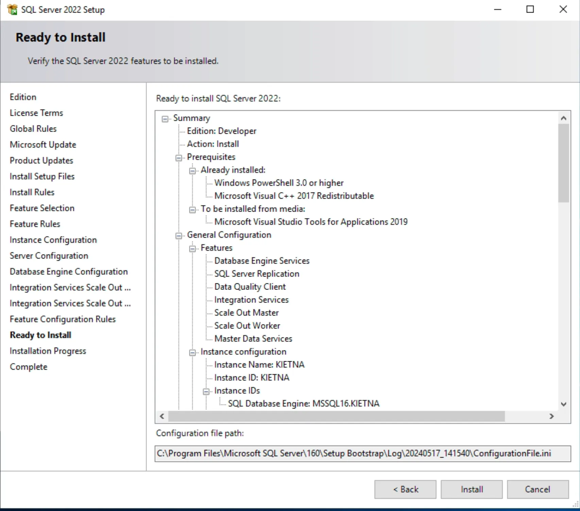Screen dimensions: 580x511
Task: Select Ready to Install sidebar step
Action: point(40,335)
